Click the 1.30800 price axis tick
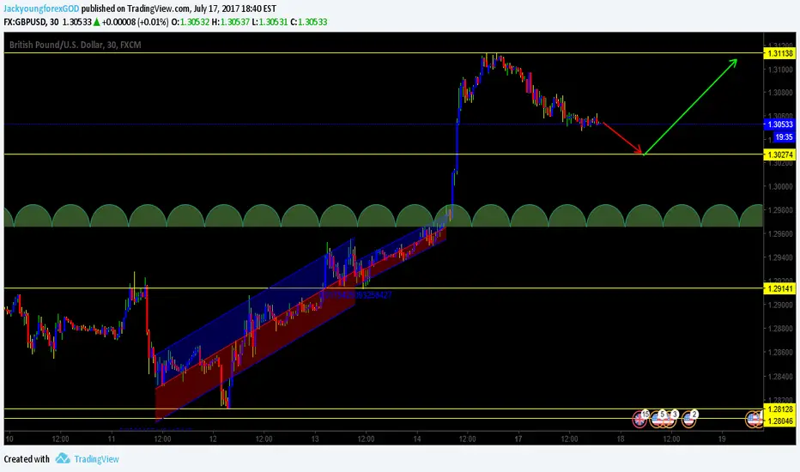The height and width of the screenshot is (472, 800). tap(780, 93)
